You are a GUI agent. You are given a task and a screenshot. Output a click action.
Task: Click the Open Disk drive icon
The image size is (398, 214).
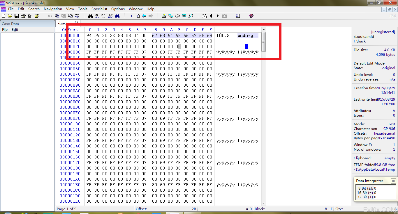[164, 16]
